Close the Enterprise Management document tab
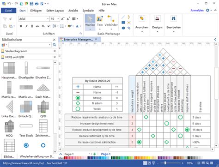 [96, 39]
